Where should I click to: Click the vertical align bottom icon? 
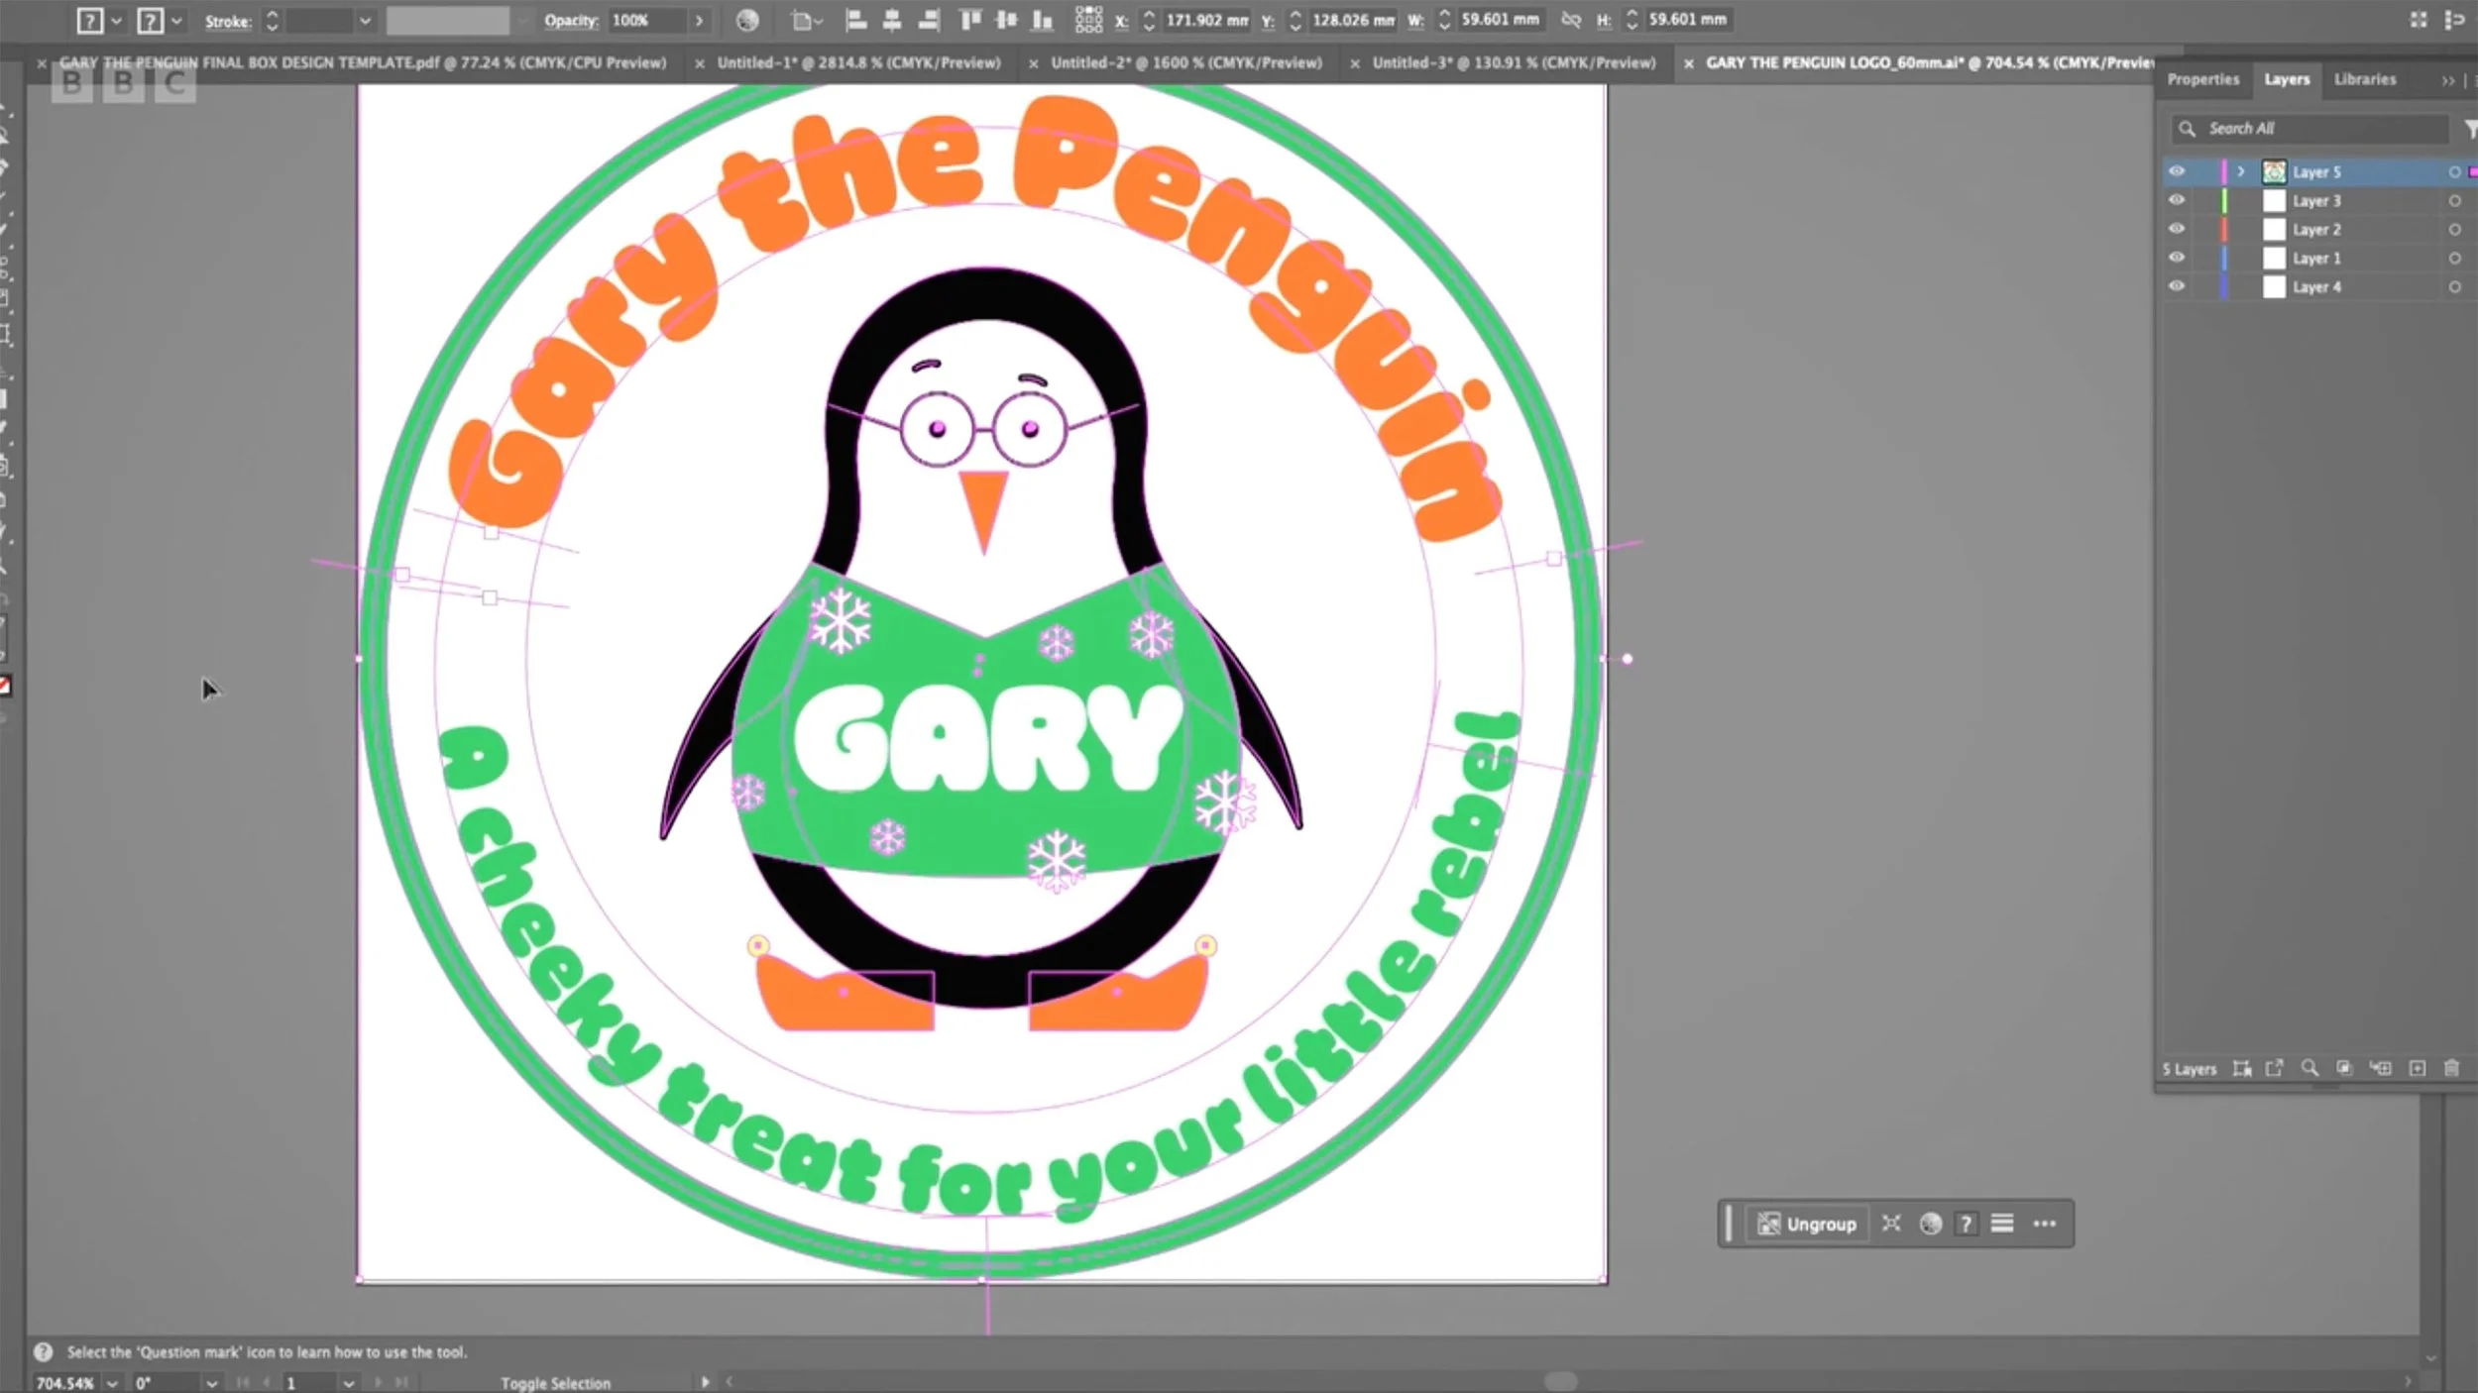(x=1042, y=20)
